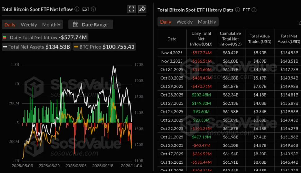Switch chart to Weekly view

tap(29, 25)
